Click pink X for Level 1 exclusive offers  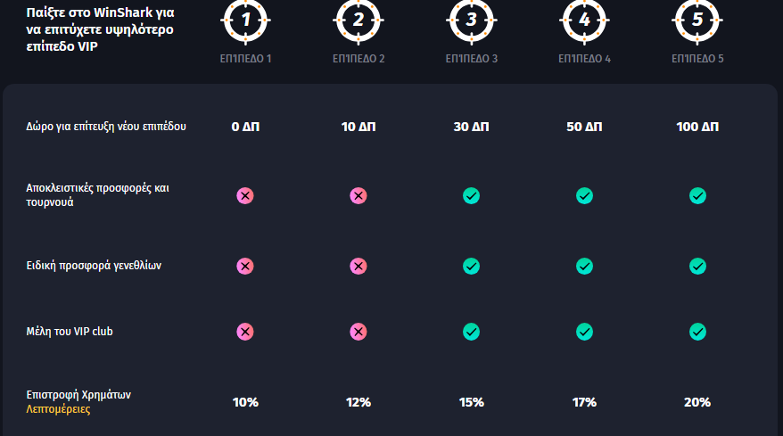click(245, 195)
